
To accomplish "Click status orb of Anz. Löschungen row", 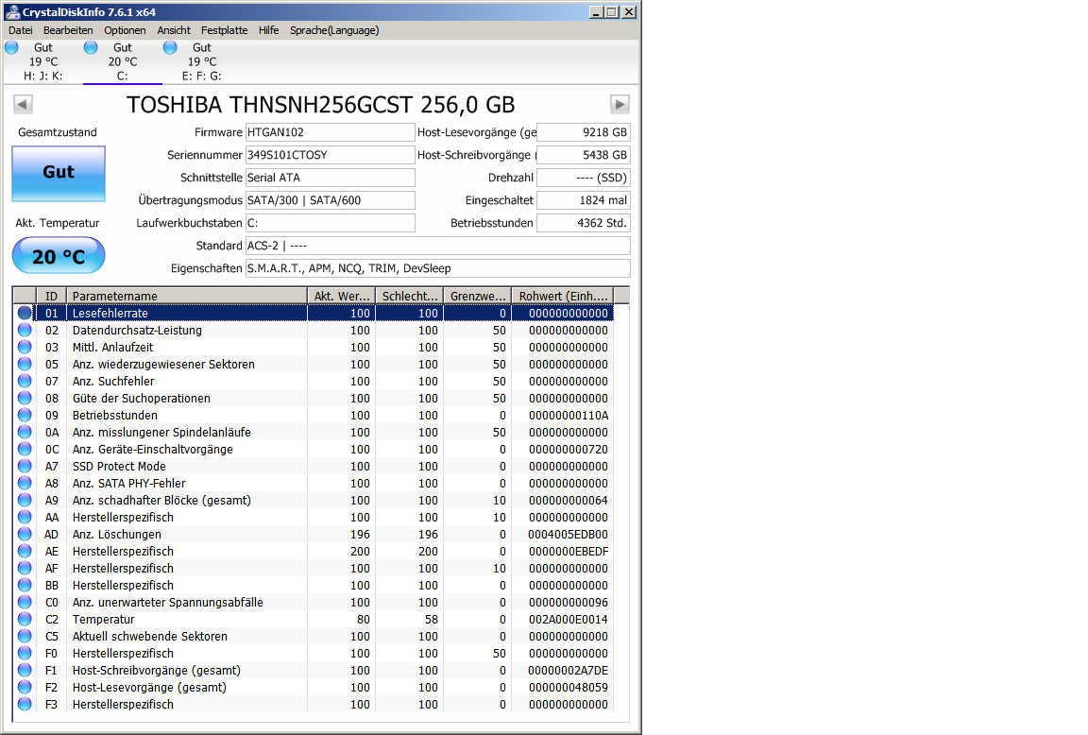I will tap(25, 534).
